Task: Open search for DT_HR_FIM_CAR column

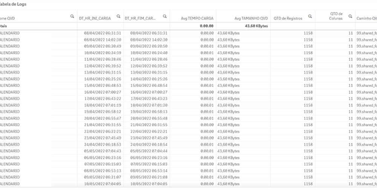Action: pyautogui.click(x=165, y=17)
